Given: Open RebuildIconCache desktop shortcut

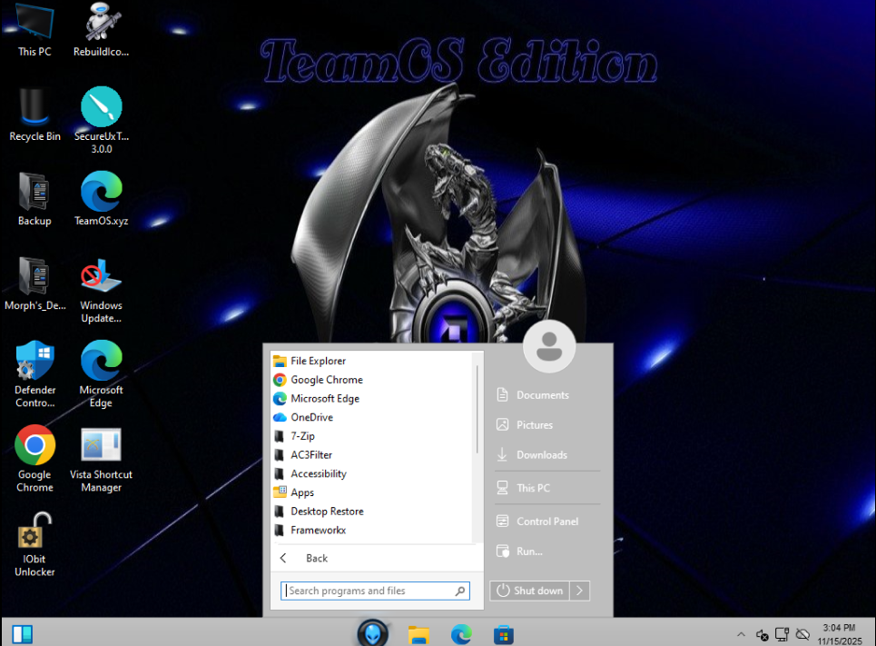Looking at the screenshot, I should pyautogui.click(x=101, y=24).
